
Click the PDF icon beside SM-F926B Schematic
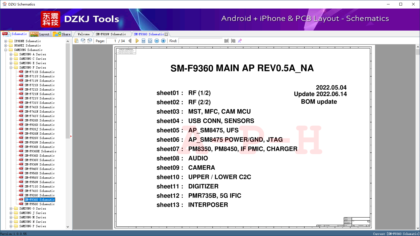point(21,120)
